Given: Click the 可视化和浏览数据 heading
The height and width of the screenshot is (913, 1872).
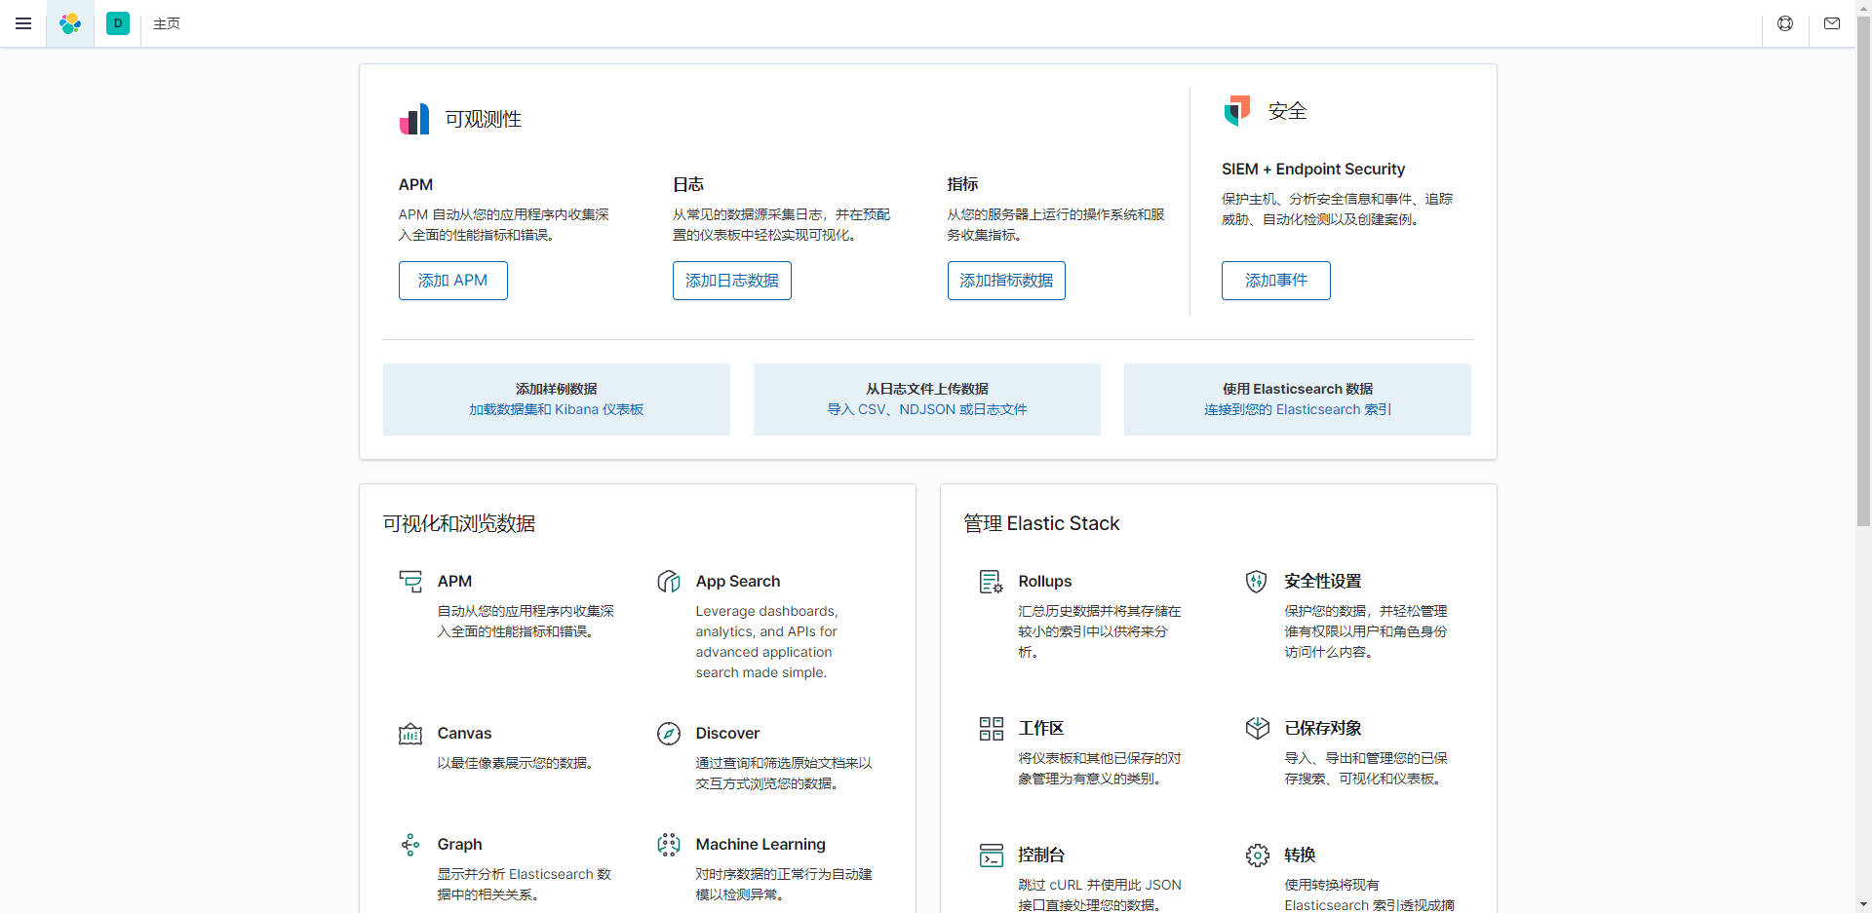Looking at the screenshot, I should (459, 524).
